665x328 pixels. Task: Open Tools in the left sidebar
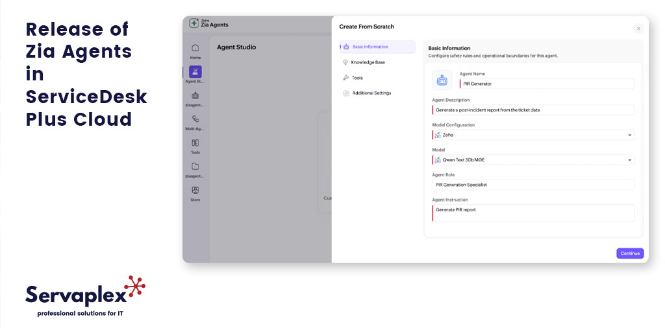tap(195, 146)
